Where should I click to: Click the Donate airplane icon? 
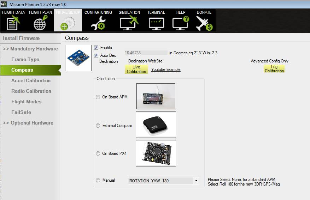pyautogui.click(x=204, y=23)
